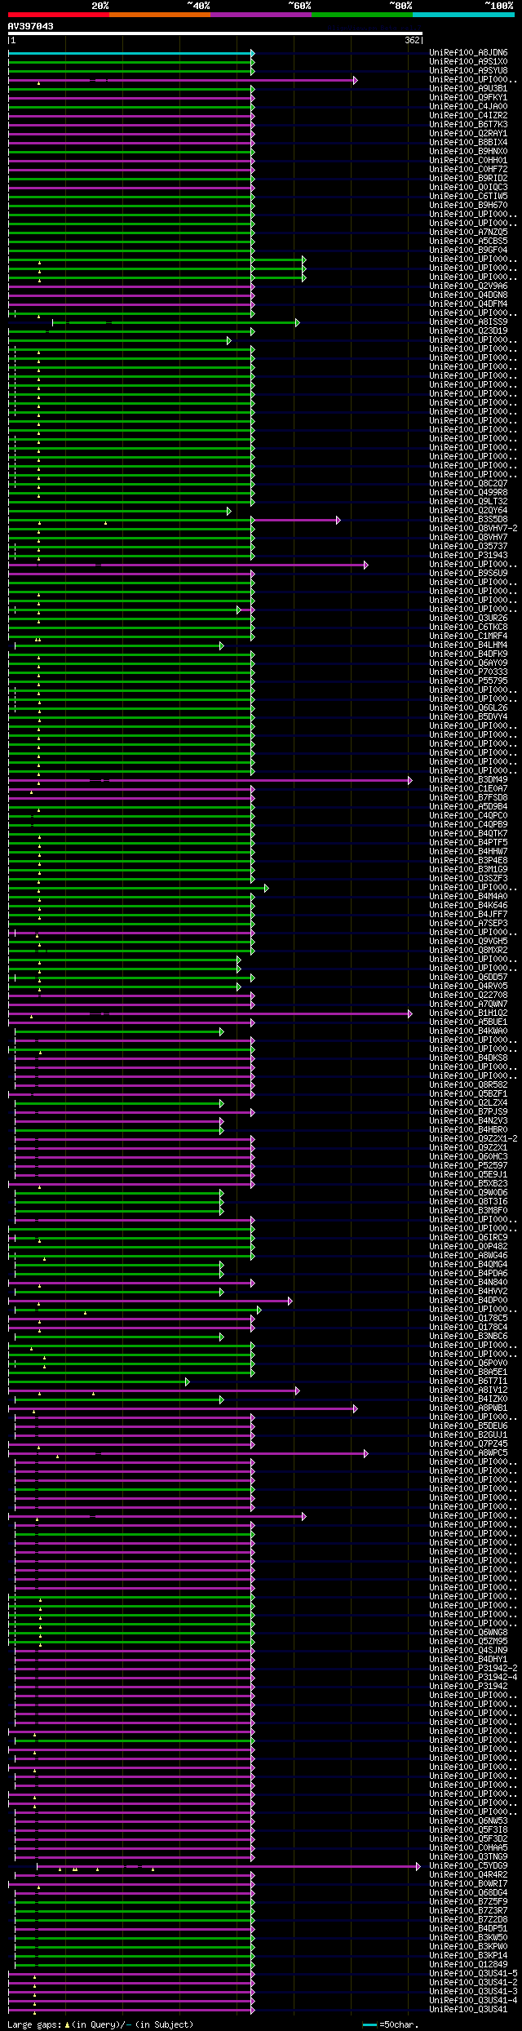Screen dimensions: 522x2031
Task: Choose hit UniRef100_Q0IQC3
Action: point(468,188)
